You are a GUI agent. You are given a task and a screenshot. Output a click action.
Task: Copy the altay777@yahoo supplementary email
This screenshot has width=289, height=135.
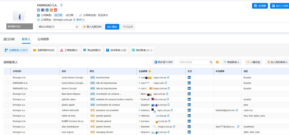(x=238, y=127)
